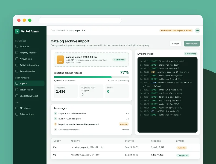Click the Imports breadcrumb link
This screenshot has width=216, height=164.
pos(69,30)
